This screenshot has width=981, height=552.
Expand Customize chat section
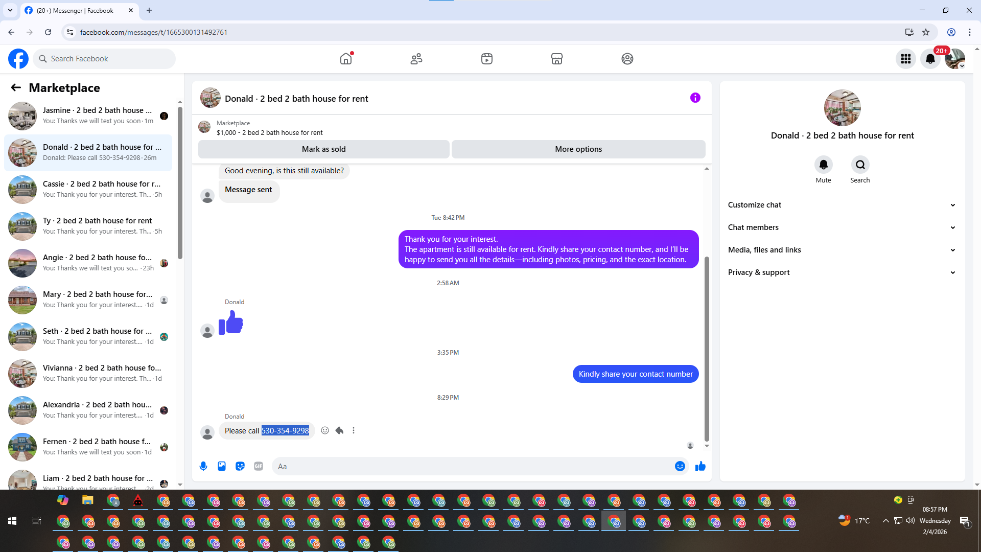point(842,205)
